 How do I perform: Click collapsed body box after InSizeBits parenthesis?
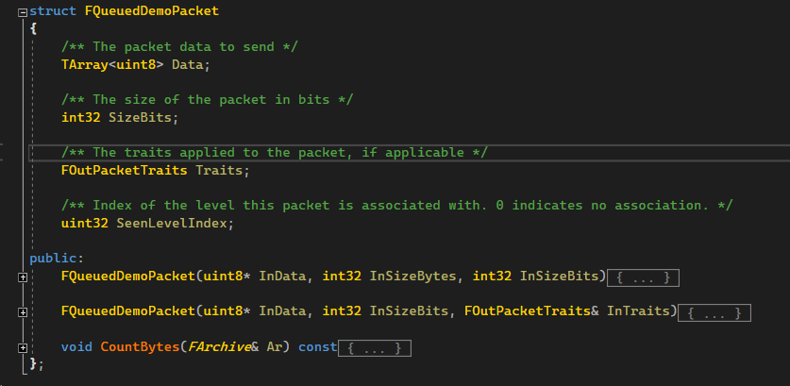tap(643, 277)
